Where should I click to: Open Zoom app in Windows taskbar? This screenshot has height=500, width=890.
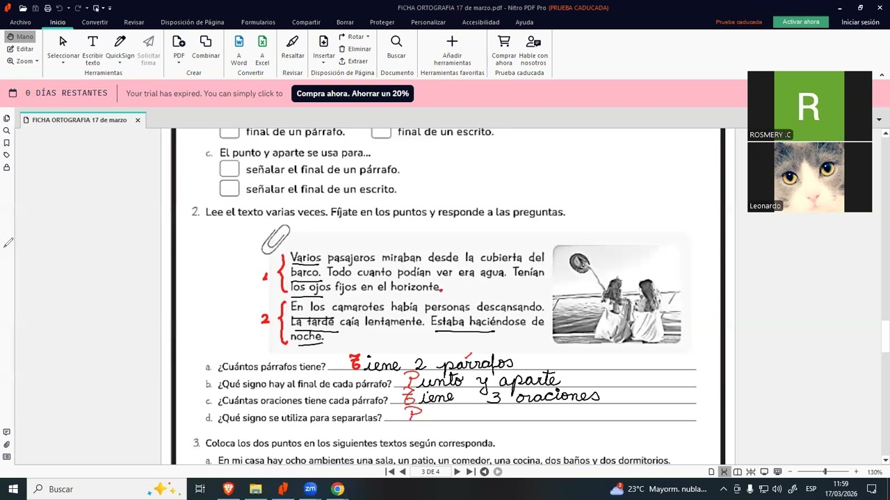310,489
